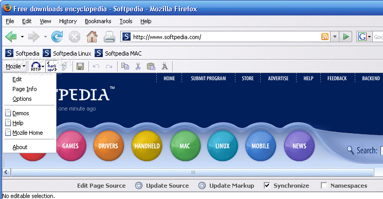Open the Tools menu

click(x=126, y=21)
